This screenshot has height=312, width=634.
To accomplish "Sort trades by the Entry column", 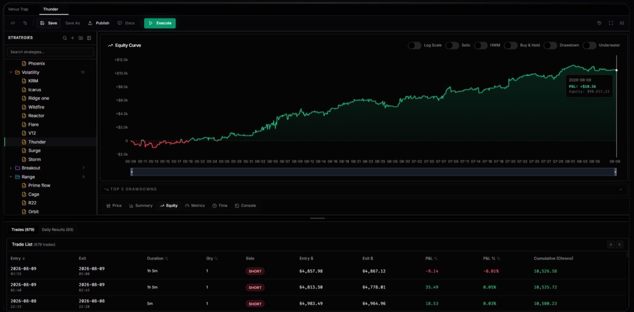I will [18, 259].
